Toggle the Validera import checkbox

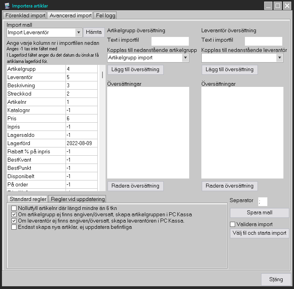pos(233,225)
